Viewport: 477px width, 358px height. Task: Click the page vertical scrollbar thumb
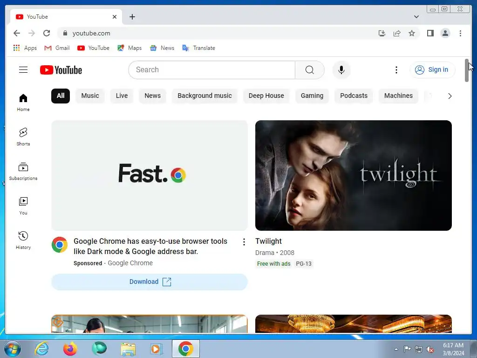tap(467, 70)
